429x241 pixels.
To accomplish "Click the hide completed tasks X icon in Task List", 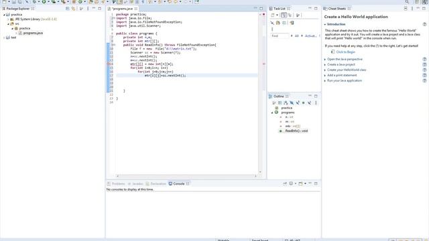I will pyautogui.click(x=272, y=23).
